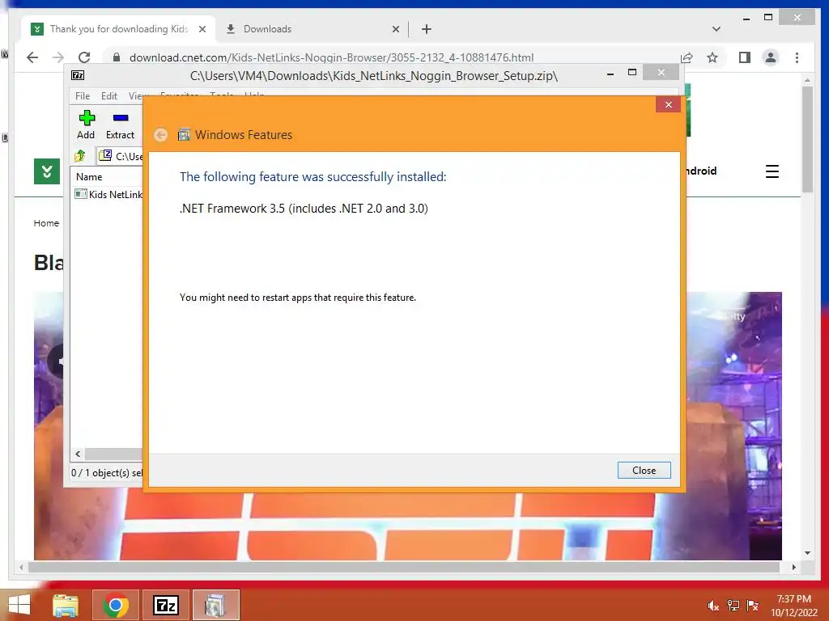829x621 pixels.
Task: Select the Kids NetLinks file in 7-Zip list
Action: [108, 194]
